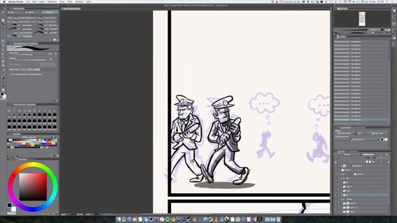Screen dimensions: 397x223
Task: Open the Selection menu
Action: [x=52, y=2]
